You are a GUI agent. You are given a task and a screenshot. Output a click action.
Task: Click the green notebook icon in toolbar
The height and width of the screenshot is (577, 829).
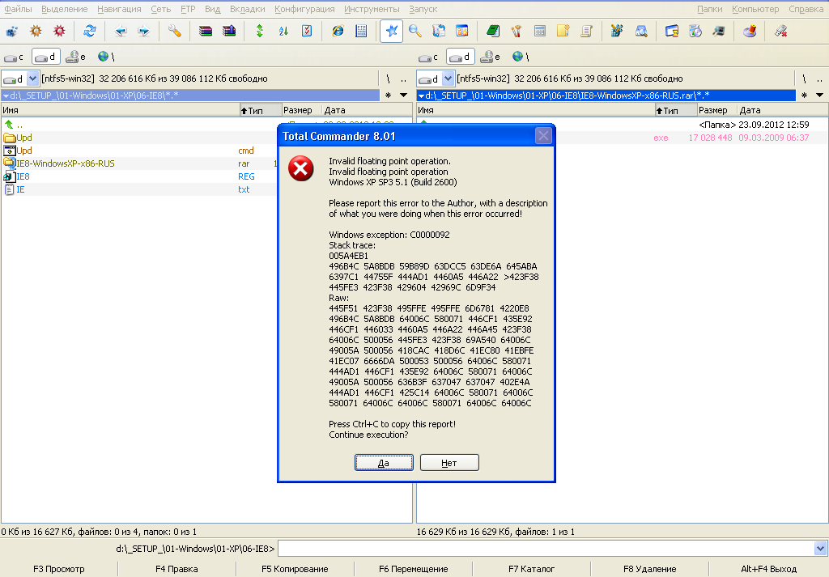click(492, 32)
